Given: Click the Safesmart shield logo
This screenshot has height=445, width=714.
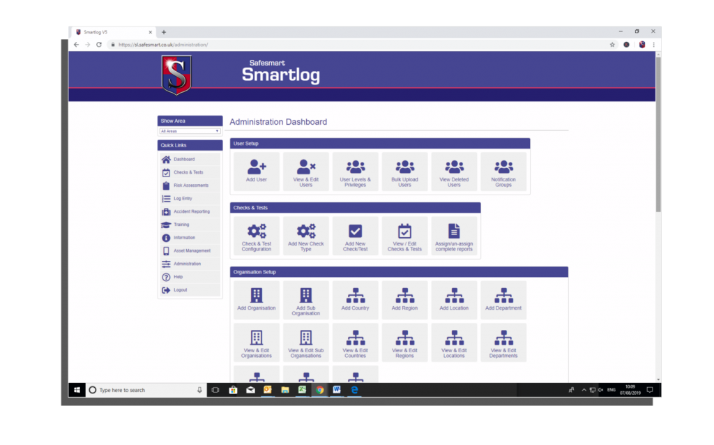Looking at the screenshot, I should click(176, 75).
